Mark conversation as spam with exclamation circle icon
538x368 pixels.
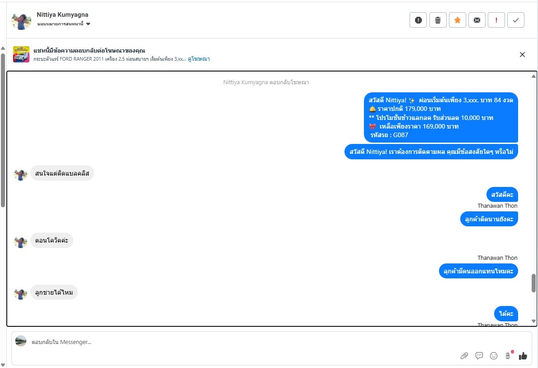(x=418, y=20)
